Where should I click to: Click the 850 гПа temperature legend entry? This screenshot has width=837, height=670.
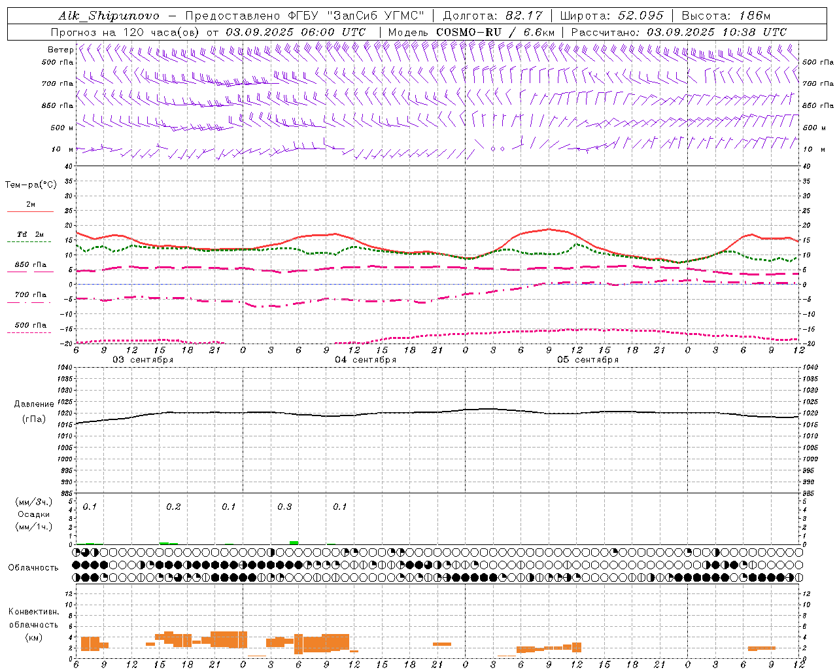pyautogui.click(x=31, y=265)
